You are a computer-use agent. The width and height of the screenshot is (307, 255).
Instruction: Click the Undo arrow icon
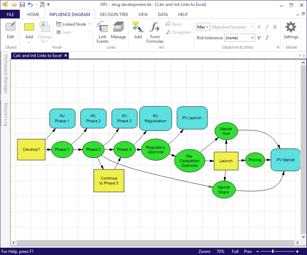click(x=30, y=4)
